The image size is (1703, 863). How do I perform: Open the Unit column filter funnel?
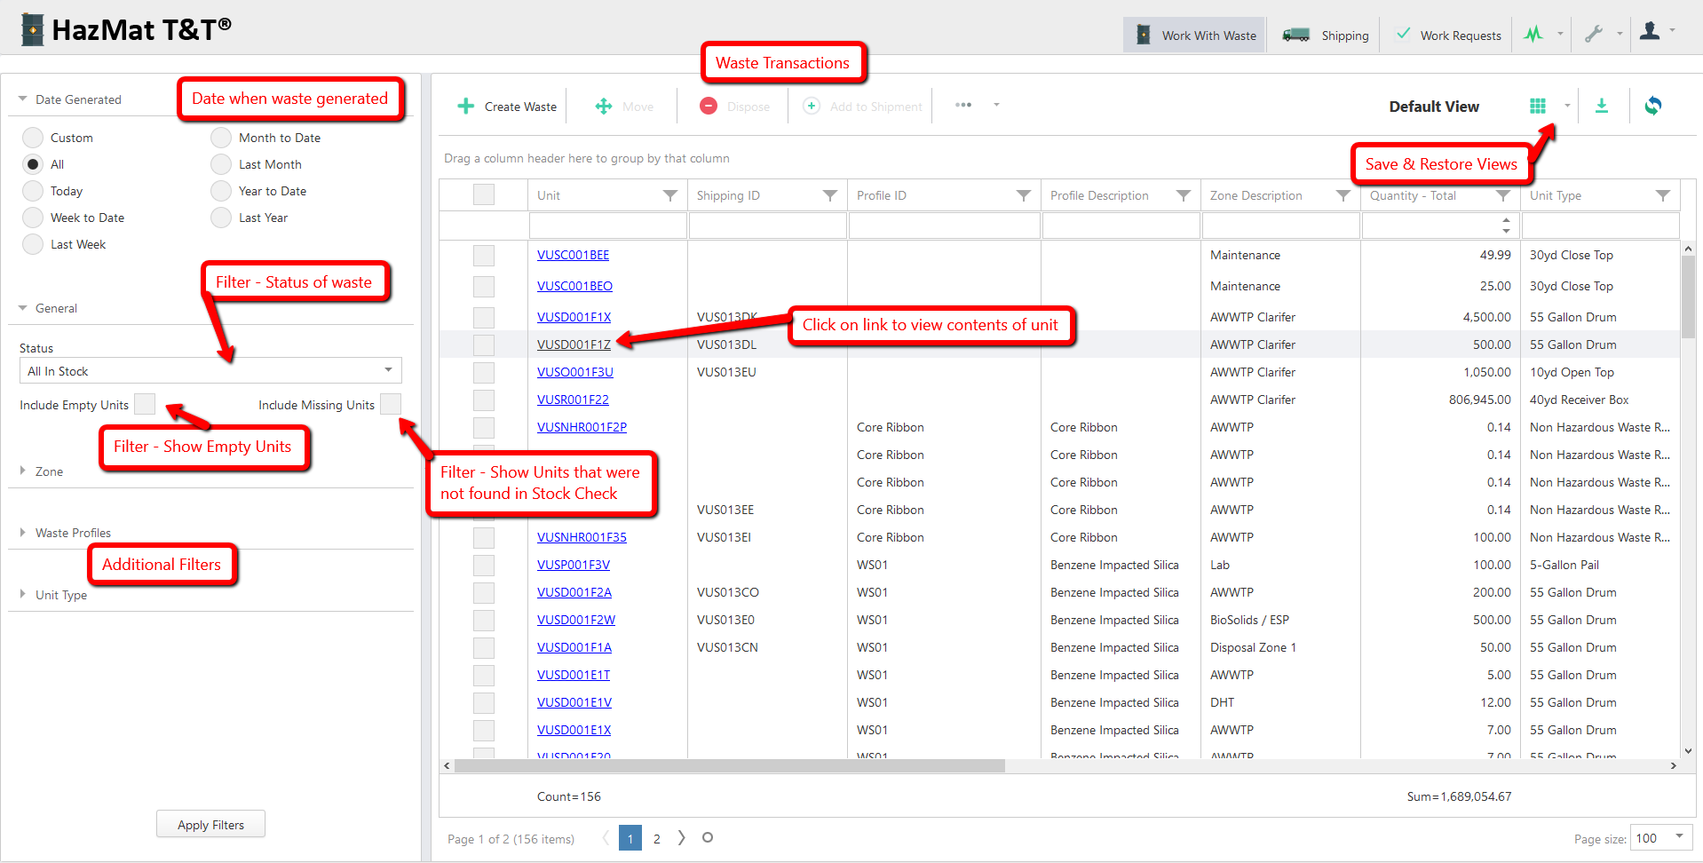tap(670, 195)
